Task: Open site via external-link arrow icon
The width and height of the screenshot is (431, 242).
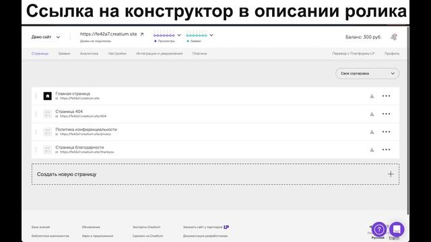Action: click(x=142, y=34)
